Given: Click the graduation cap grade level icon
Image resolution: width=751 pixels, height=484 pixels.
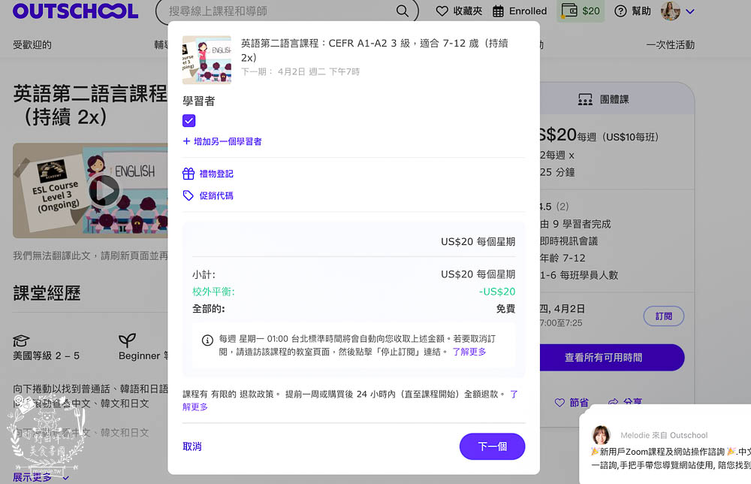Looking at the screenshot, I should point(21,340).
